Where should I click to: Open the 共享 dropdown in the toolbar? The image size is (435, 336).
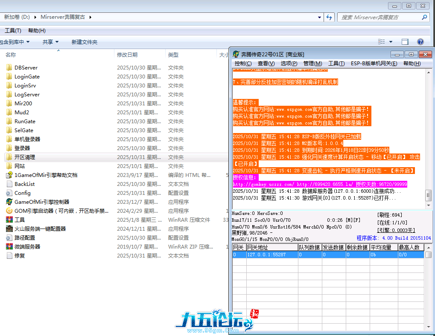pyautogui.click(x=50, y=42)
